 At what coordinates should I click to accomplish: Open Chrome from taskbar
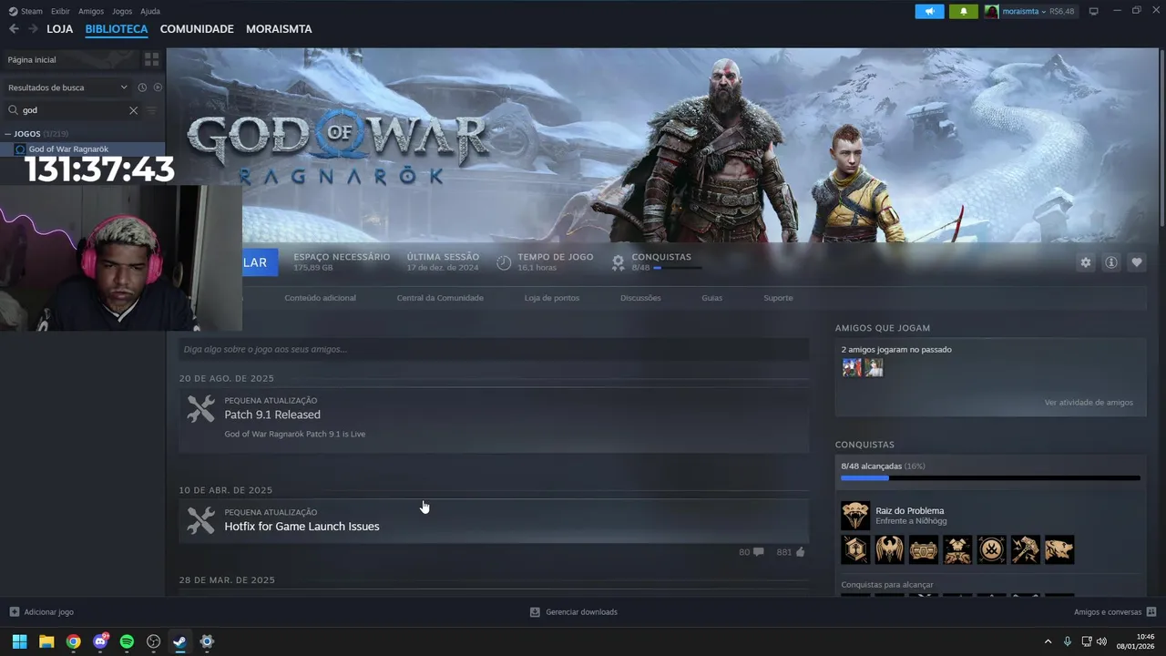[73, 641]
